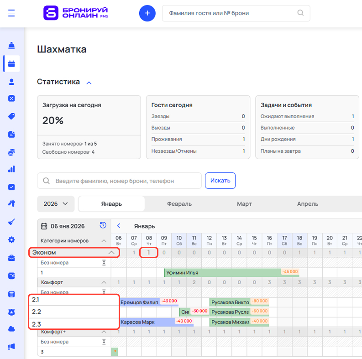Collapse the Статистика section
The image size is (362, 359).
point(89,83)
